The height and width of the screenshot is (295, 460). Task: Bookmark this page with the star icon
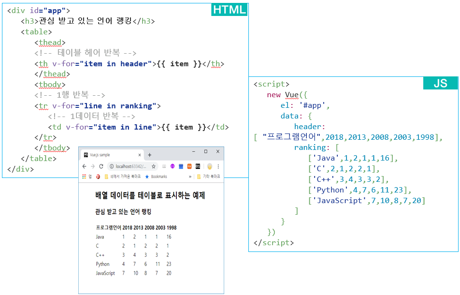click(x=154, y=166)
